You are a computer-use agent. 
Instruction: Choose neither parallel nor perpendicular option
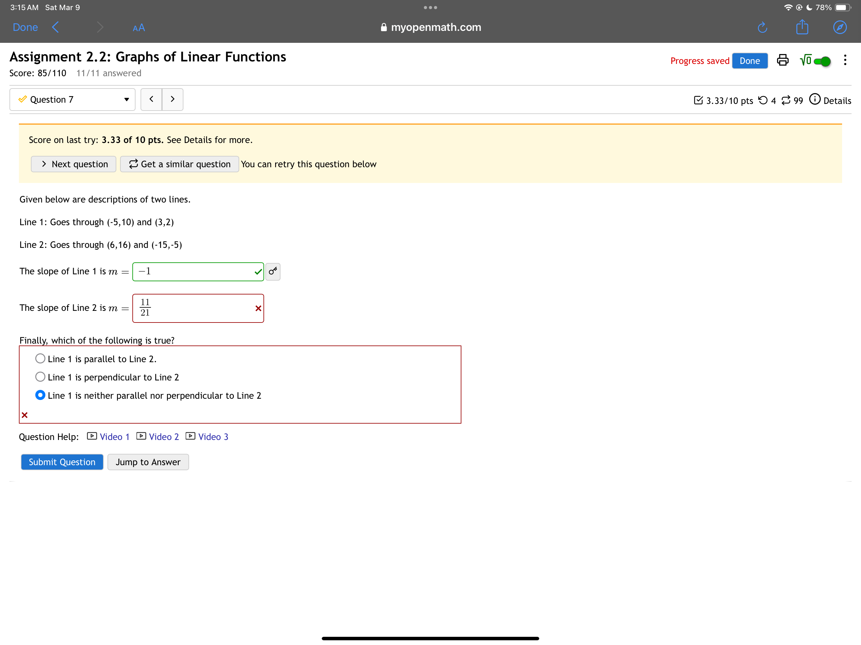(40, 395)
